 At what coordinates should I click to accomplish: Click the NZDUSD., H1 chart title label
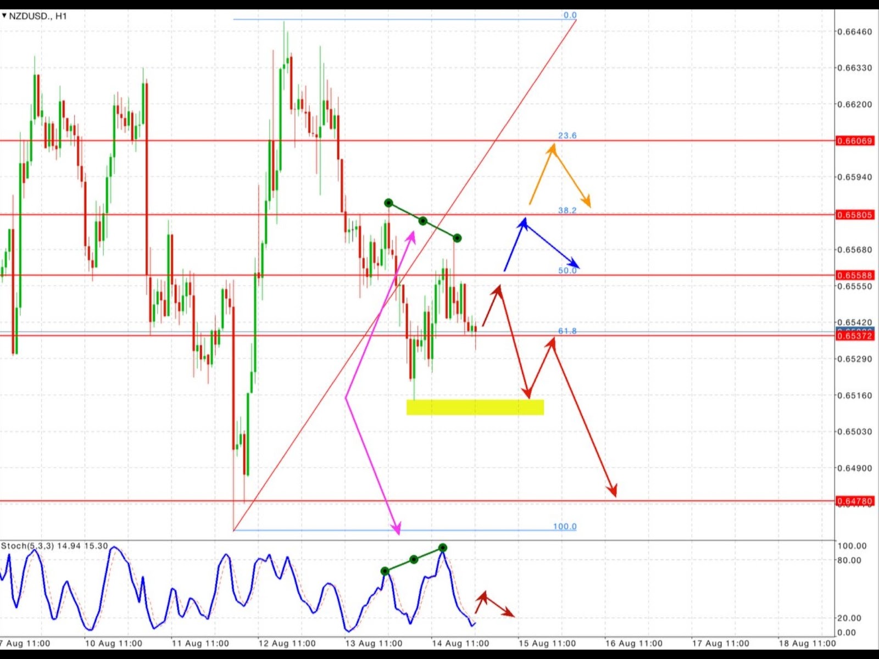point(38,16)
